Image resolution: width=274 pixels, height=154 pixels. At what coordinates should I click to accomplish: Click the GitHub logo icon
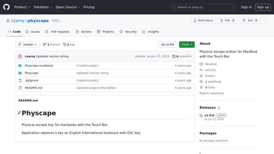tap(7, 7)
